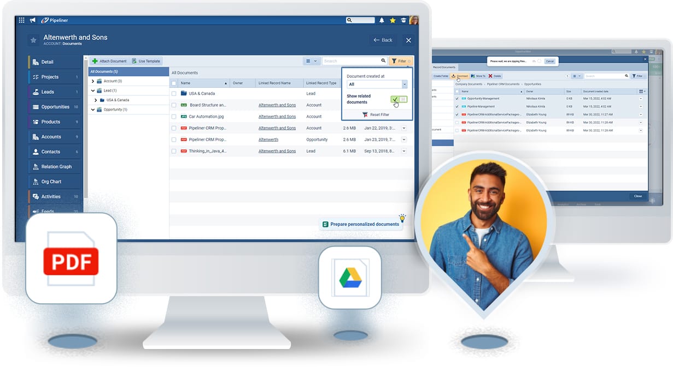Disable the Show related documents toggle
The width and height of the screenshot is (673, 367).
click(x=398, y=99)
